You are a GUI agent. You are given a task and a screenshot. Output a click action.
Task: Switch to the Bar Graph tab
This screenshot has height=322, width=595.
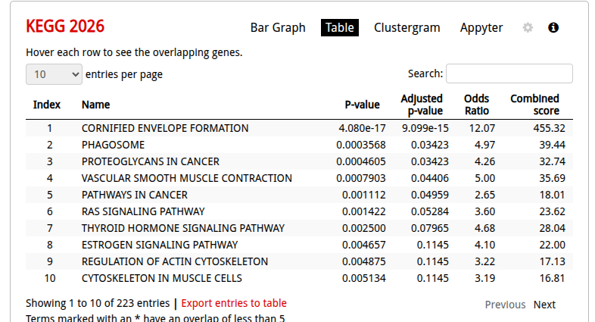tap(278, 28)
